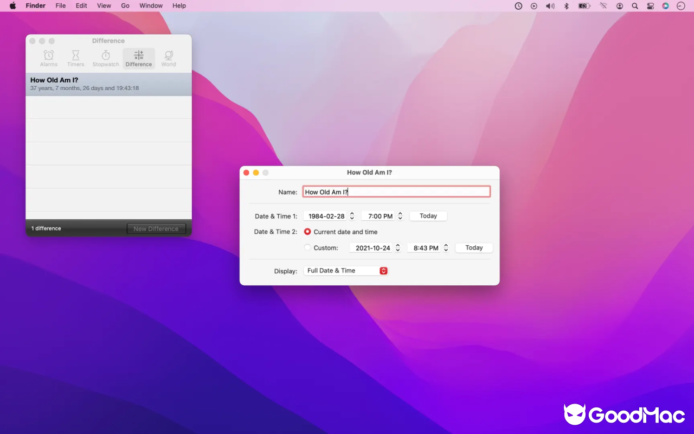Screen dimensions: 694x434
Task: Open the Display format dropdown
Action: pos(346,271)
